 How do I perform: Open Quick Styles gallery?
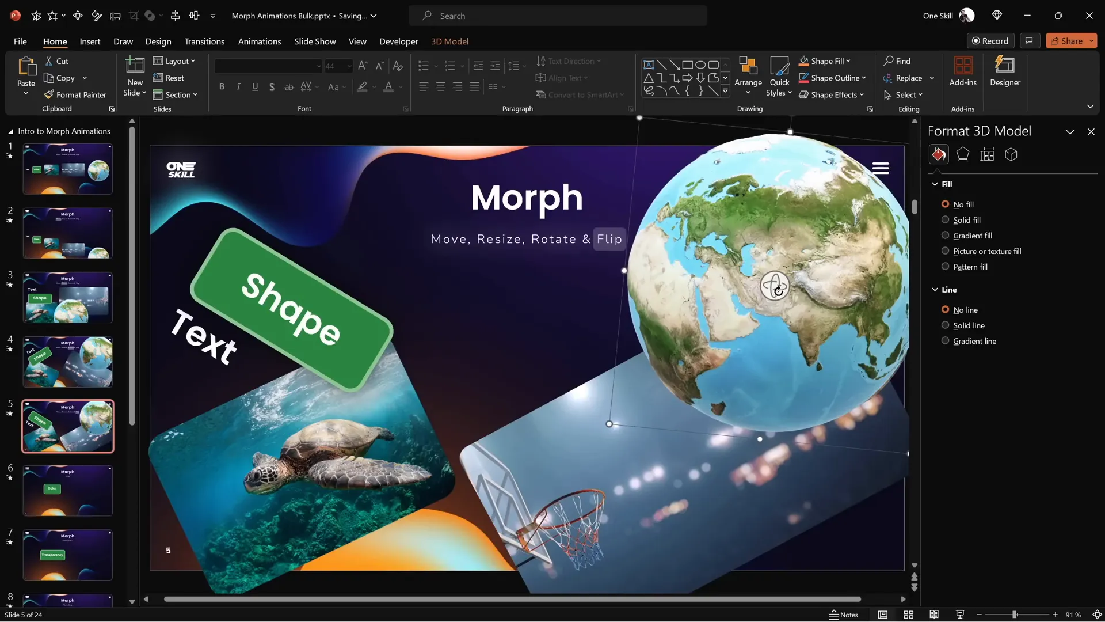click(779, 76)
